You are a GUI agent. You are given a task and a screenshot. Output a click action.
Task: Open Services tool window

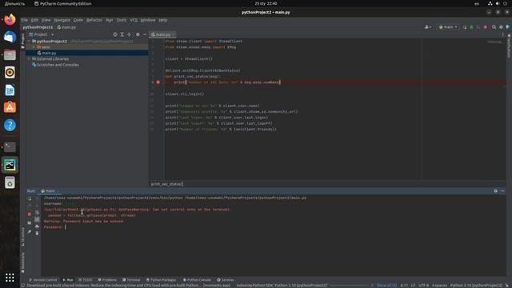point(226,280)
